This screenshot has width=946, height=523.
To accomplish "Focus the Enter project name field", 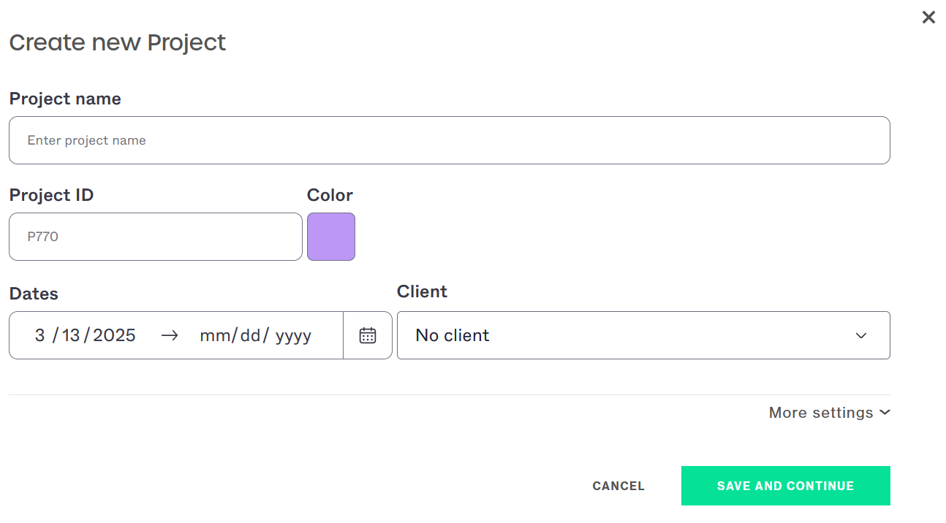I will coord(450,140).
